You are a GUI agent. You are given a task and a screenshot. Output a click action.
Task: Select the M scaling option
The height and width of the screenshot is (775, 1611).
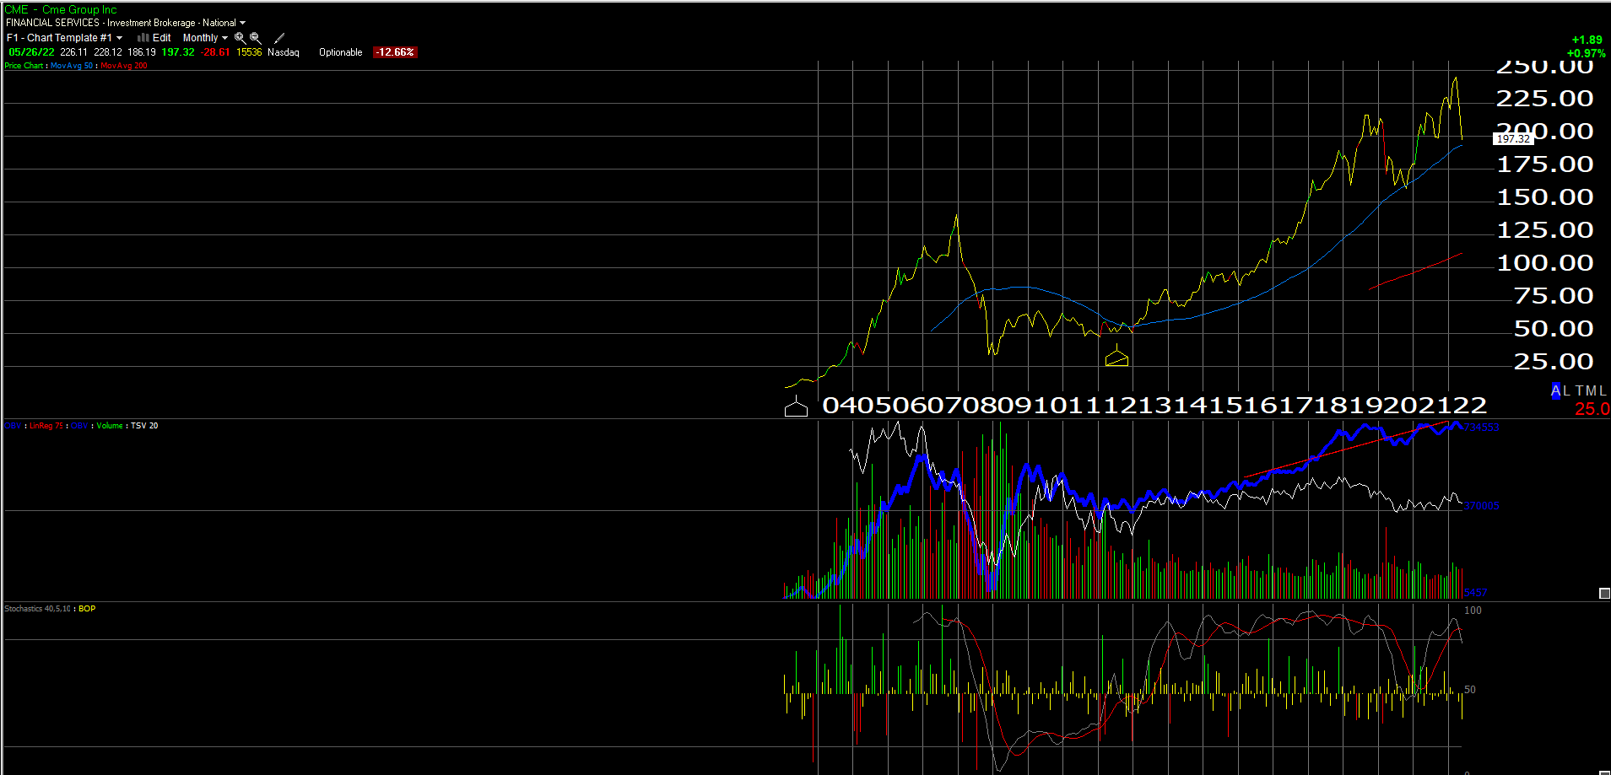tap(1592, 390)
